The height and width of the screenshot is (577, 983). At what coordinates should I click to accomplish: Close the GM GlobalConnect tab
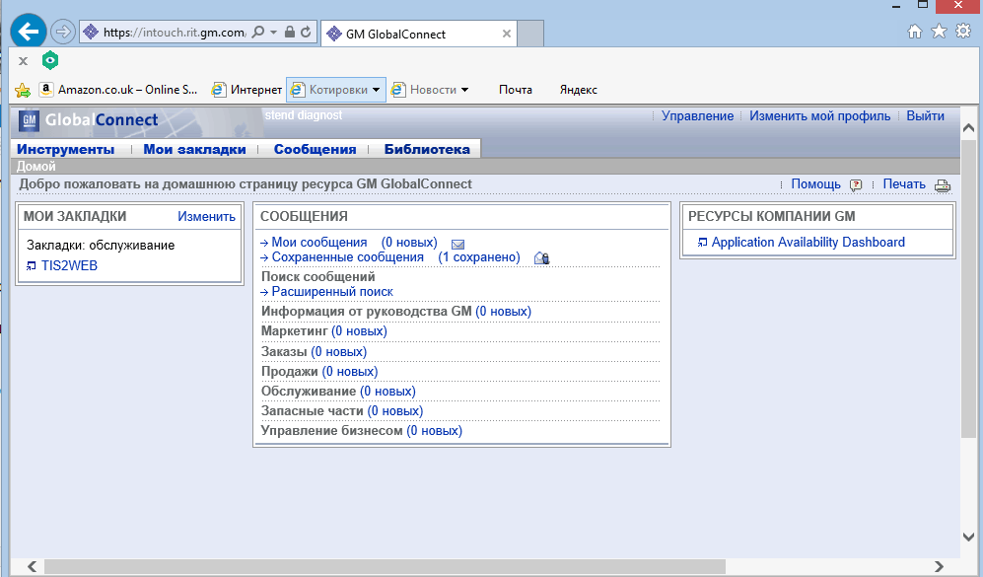pos(507,34)
